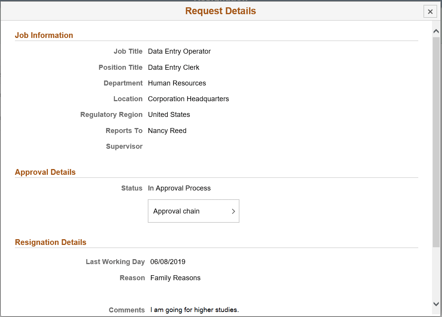Expand the Approval chain chevron
Image resolution: width=442 pixels, height=317 pixels.
click(233, 211)
